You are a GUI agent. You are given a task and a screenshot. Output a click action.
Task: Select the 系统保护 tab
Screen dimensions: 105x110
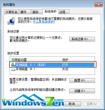(50, 11)
